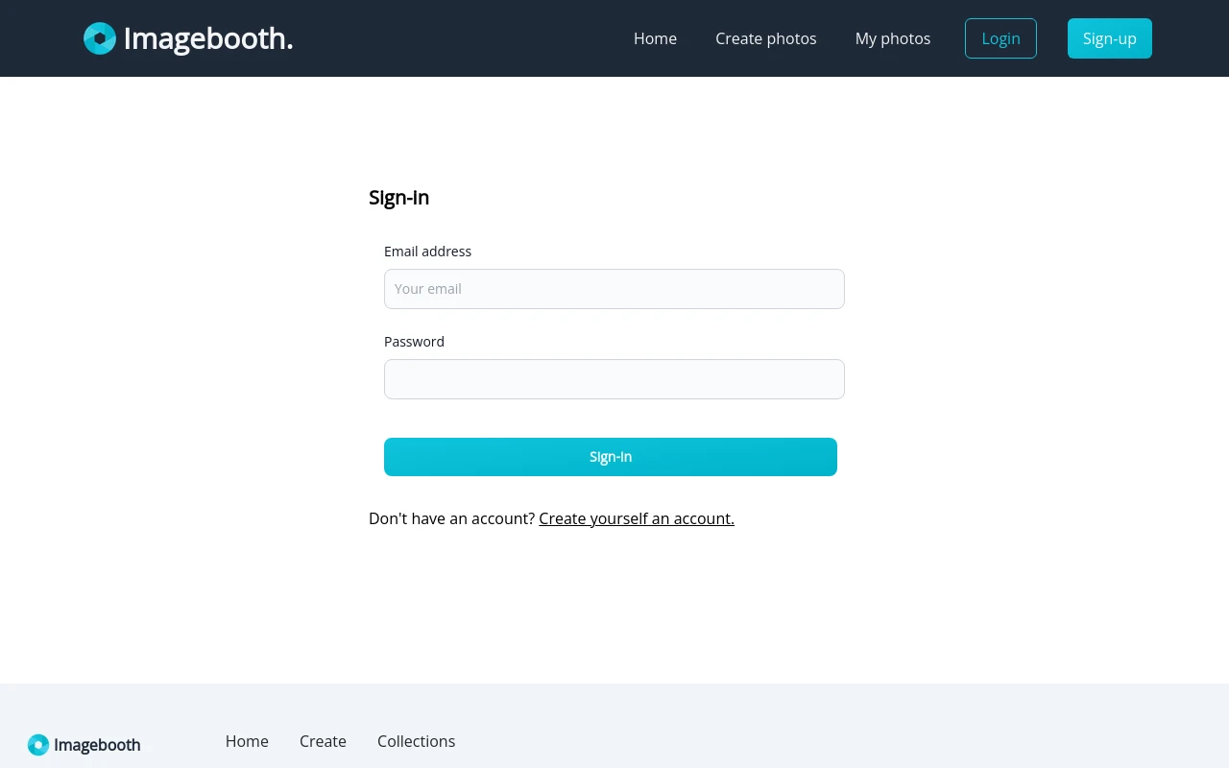Click the Imagebooth hexagon logo icon in header
This screenshot has width=1229, height=768.
(100, 38)
